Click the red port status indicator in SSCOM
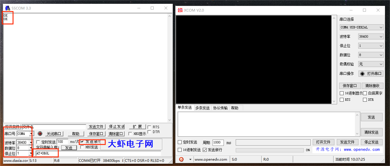This screenshot has width=390, height=166. coord(40,134)
